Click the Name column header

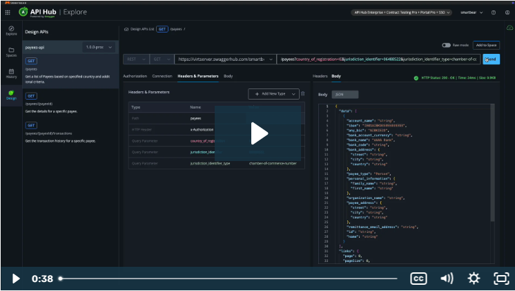[x=195, y=107]
